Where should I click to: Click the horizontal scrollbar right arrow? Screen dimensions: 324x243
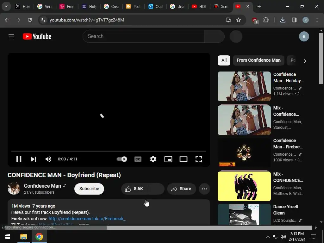pos(316,227)
